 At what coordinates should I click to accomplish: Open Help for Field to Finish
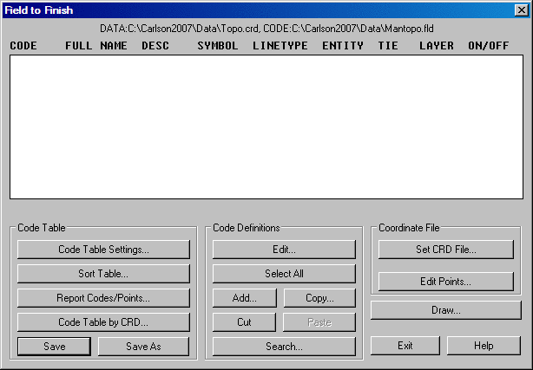[483, 346]
